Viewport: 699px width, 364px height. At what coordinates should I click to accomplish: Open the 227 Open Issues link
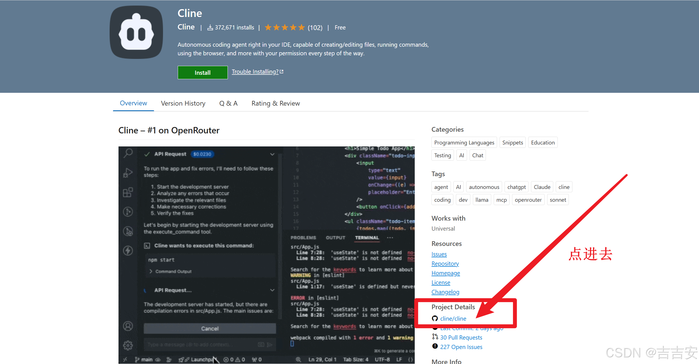pyautogui.click(x=461, y=347)
